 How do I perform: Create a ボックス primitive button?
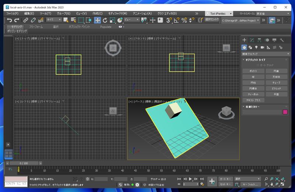[x=253, y=71]
